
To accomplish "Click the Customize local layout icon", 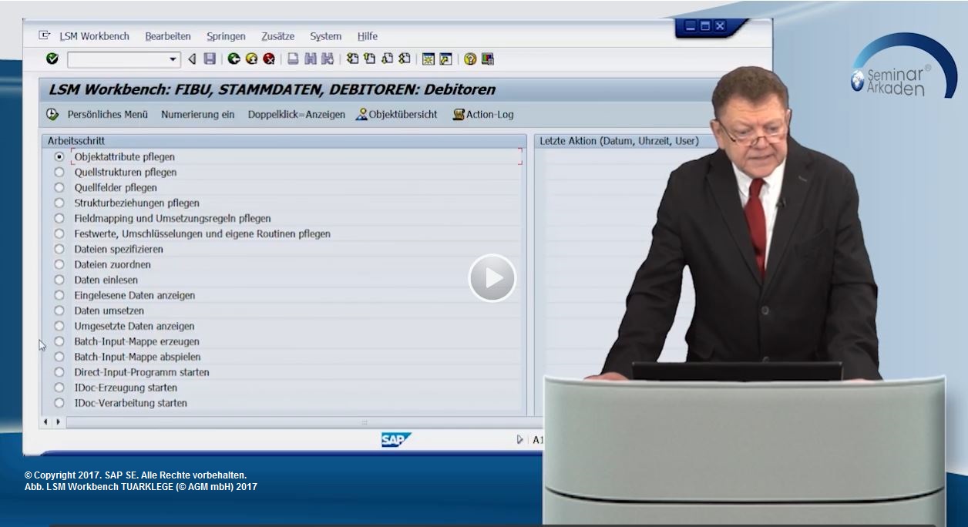I will [x=487, y=59].
